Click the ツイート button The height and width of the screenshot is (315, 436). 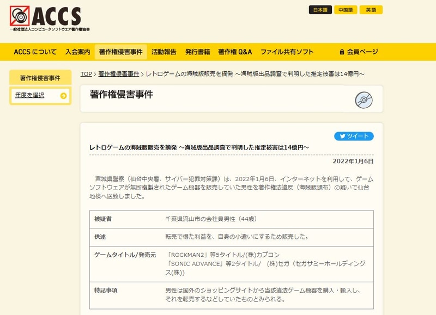[x=354, y=136]
